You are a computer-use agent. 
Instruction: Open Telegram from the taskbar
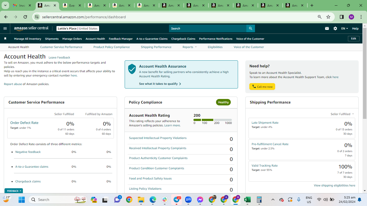(177, 200)
